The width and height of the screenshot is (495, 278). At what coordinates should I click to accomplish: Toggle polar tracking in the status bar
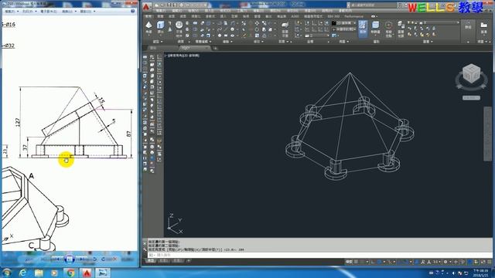pos(380,262)
